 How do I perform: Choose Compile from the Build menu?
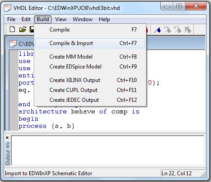[x=90, y=30]
